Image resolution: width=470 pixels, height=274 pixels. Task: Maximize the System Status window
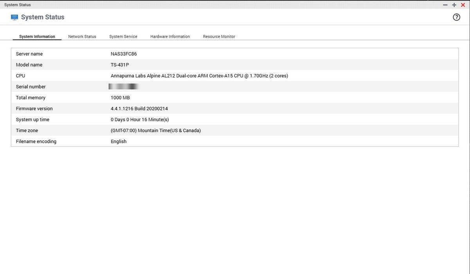pos(454,5)
